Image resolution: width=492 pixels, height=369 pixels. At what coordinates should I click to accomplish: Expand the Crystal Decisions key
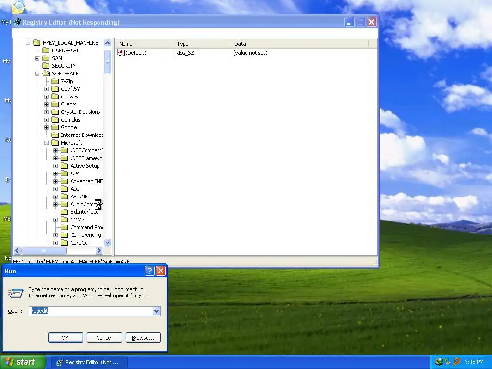tap(47, 112)
